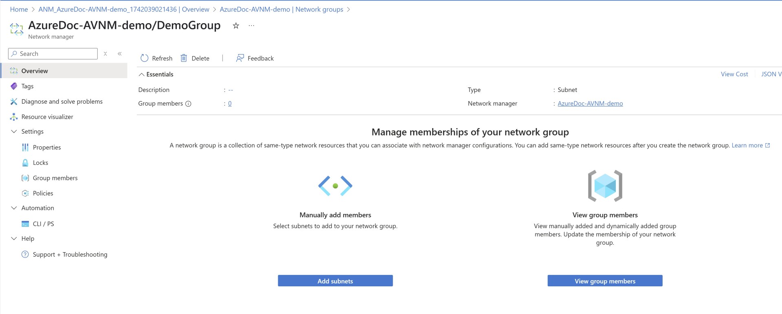
Task: Collapse the Settings section
Action: tap(14, 131)
